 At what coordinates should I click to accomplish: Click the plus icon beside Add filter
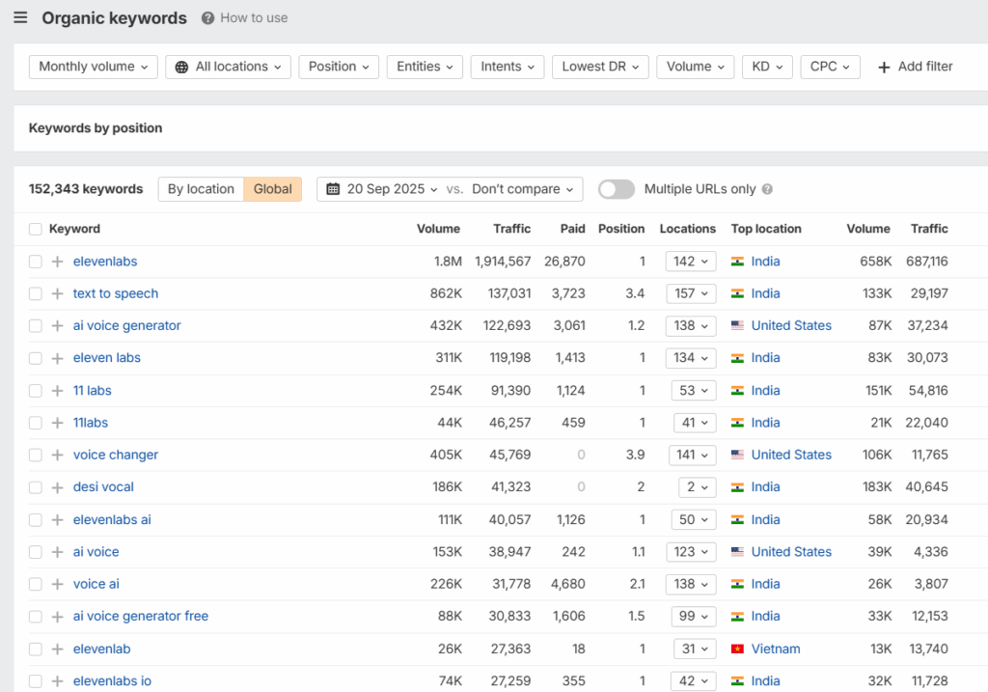click(x=884, y=67)
